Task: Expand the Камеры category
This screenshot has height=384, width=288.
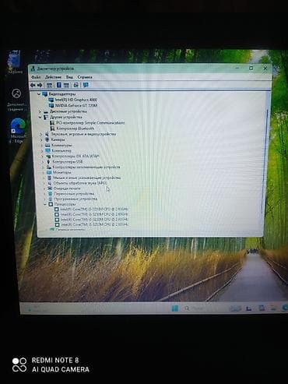Action: (x=41, y=139)
